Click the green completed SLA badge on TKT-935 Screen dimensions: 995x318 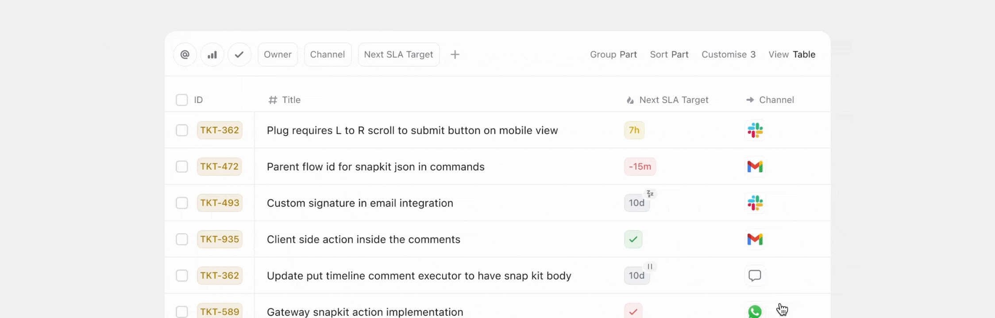tap(633, 239)
